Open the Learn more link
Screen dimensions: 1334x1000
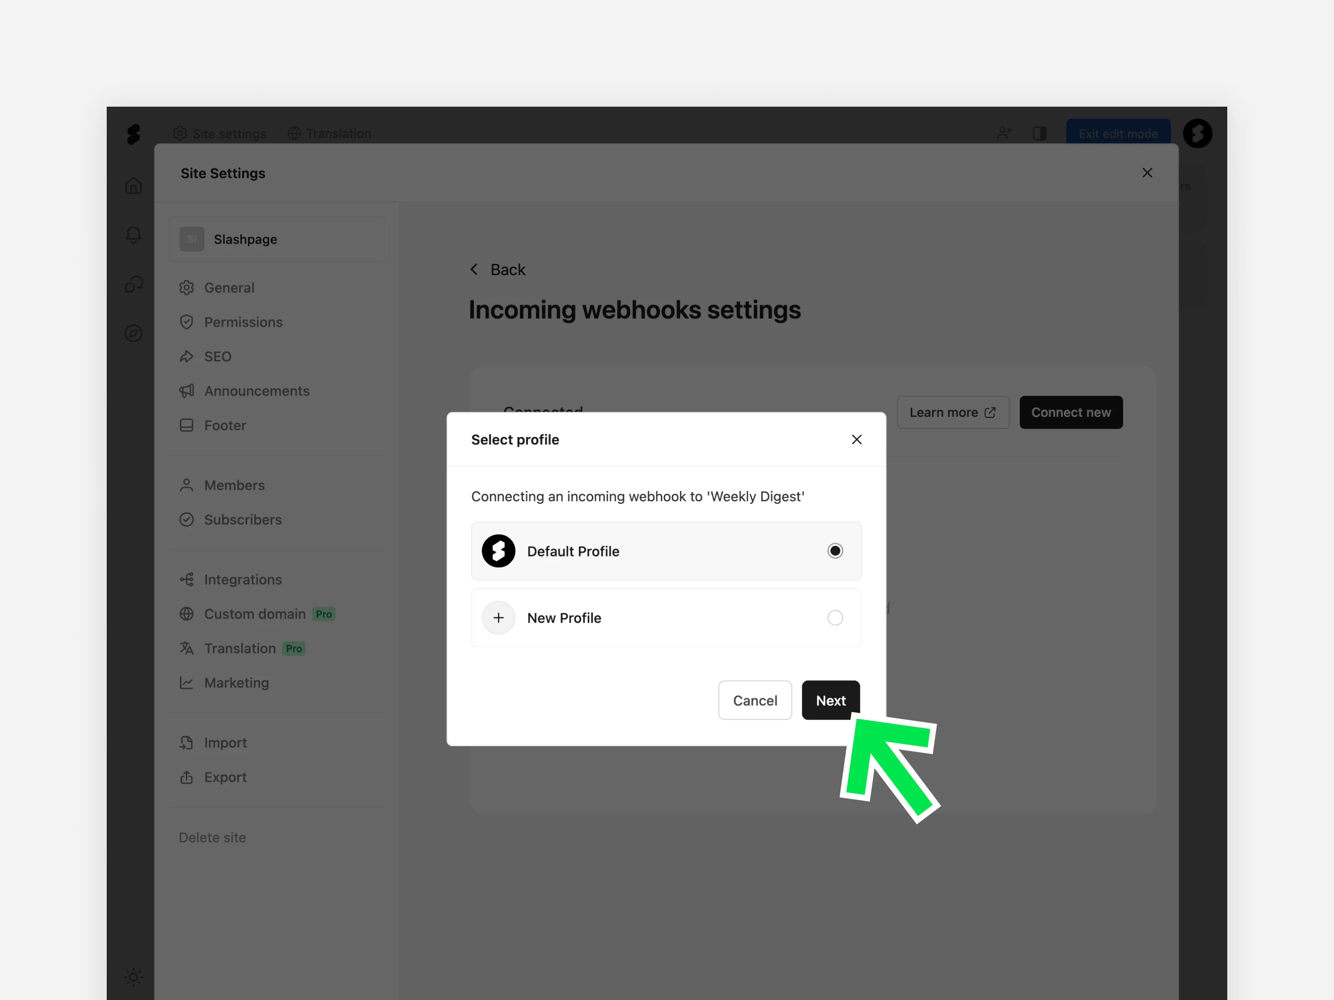click(952, 412)
